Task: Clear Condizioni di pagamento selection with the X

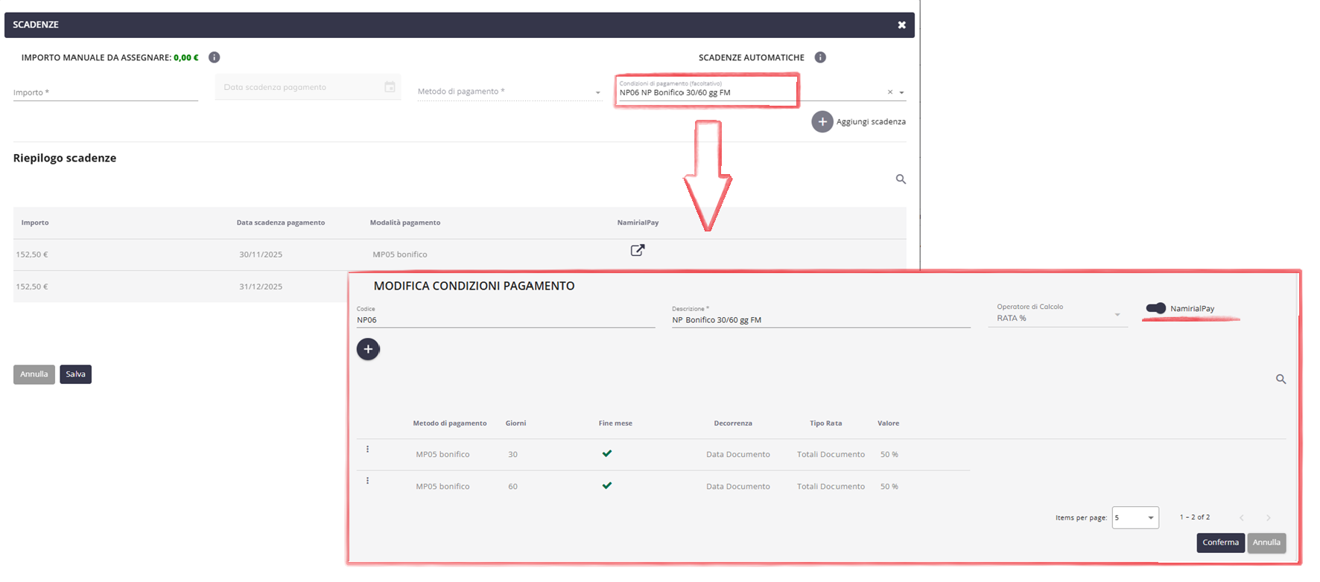Action: click(889, 92)
